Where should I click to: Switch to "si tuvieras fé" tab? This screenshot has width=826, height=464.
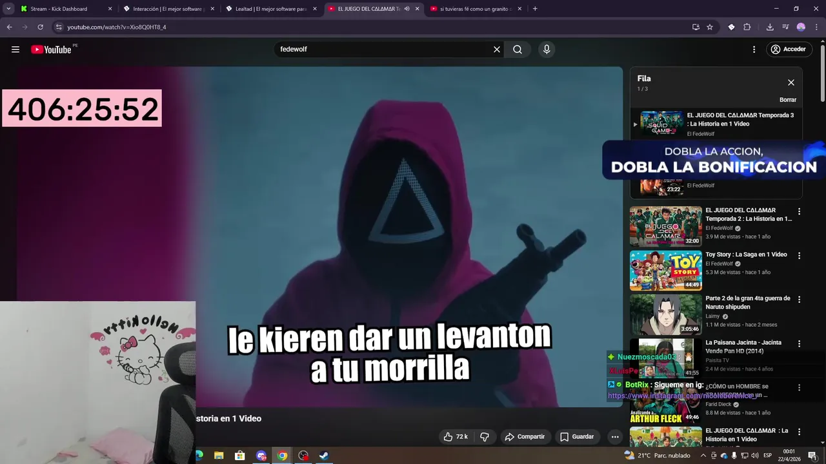tap(475, 9)
